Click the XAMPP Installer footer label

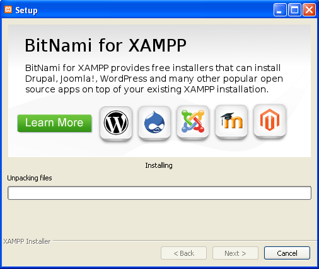click(27, 241)
